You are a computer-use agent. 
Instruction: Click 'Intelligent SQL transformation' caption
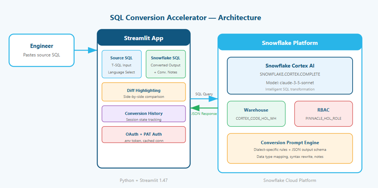coord(290,89)
